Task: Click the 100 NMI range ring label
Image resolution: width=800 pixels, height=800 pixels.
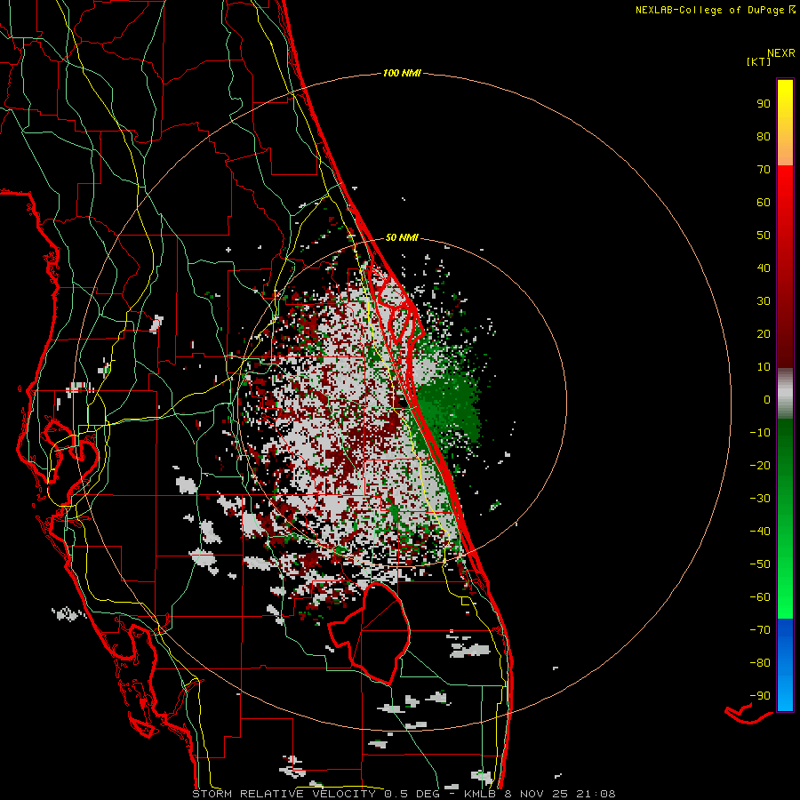Action: tap(402, 74)
